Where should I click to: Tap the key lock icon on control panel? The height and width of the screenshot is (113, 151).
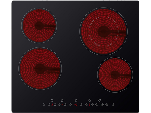coord(44,105)
